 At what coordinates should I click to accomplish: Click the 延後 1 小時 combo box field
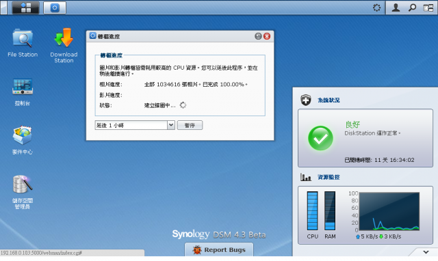pyautogui.click(x=135, y=125)
